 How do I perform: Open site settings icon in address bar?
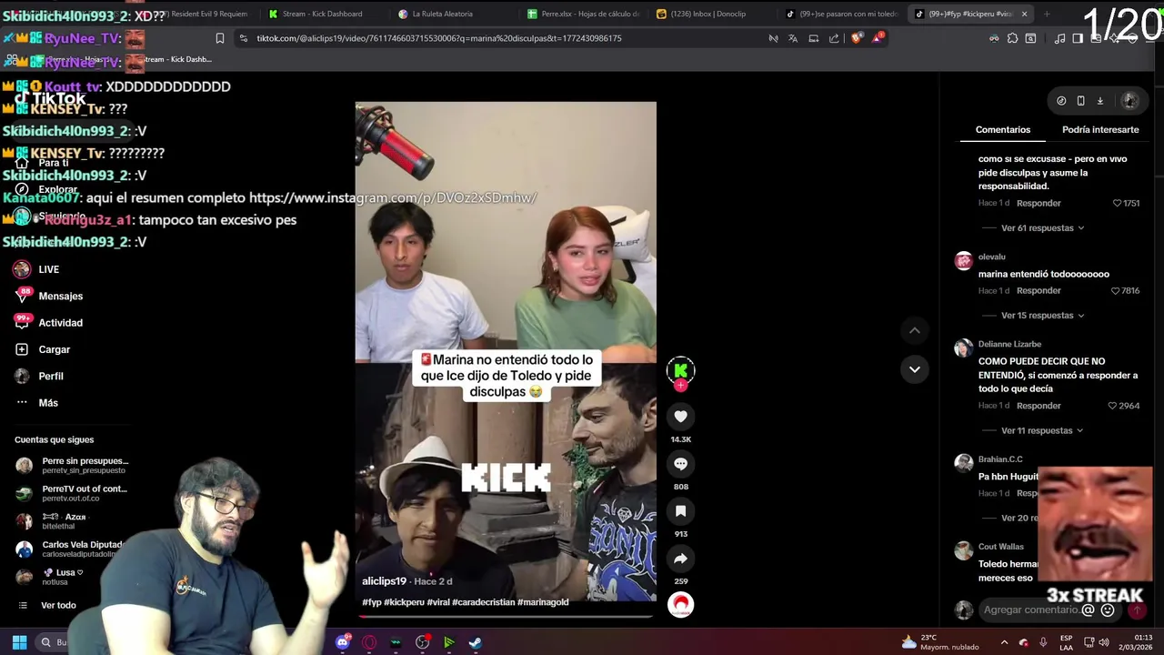pyautogui.click(x=244, y=38)
